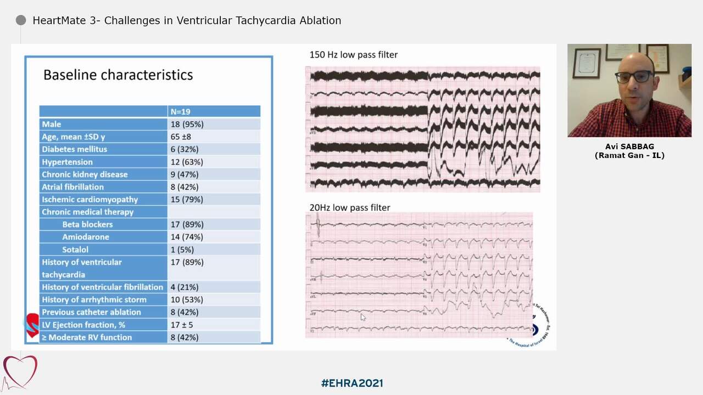Click the location text "(Ramat Gan - IL)"
The width and height of the screenshot is (703, 395).
[629, 155]
